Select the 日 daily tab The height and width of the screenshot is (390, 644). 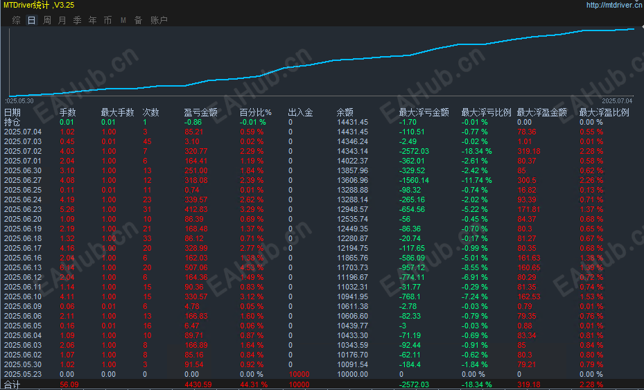coord(32,20)
